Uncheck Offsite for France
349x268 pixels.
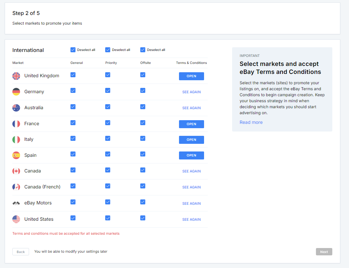143,123
